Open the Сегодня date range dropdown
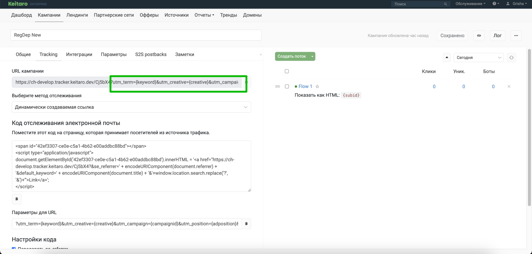Viewport: 532px width, 254px height. 478,58
